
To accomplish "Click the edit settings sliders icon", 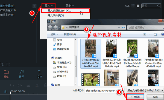I will pyautogui.click(x=28, y=85).
